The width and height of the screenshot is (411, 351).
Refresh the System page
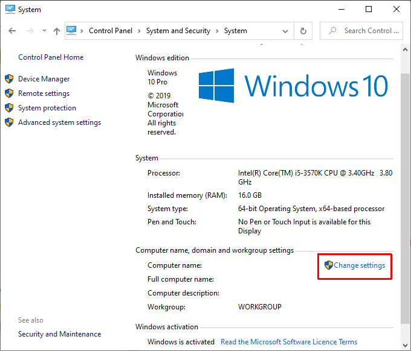click(x=303, y=31)
